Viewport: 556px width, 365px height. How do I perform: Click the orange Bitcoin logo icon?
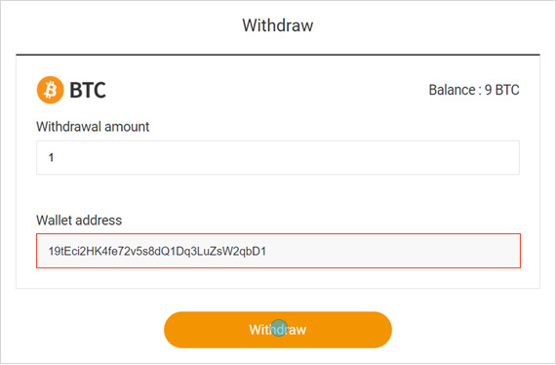[51, 90]
